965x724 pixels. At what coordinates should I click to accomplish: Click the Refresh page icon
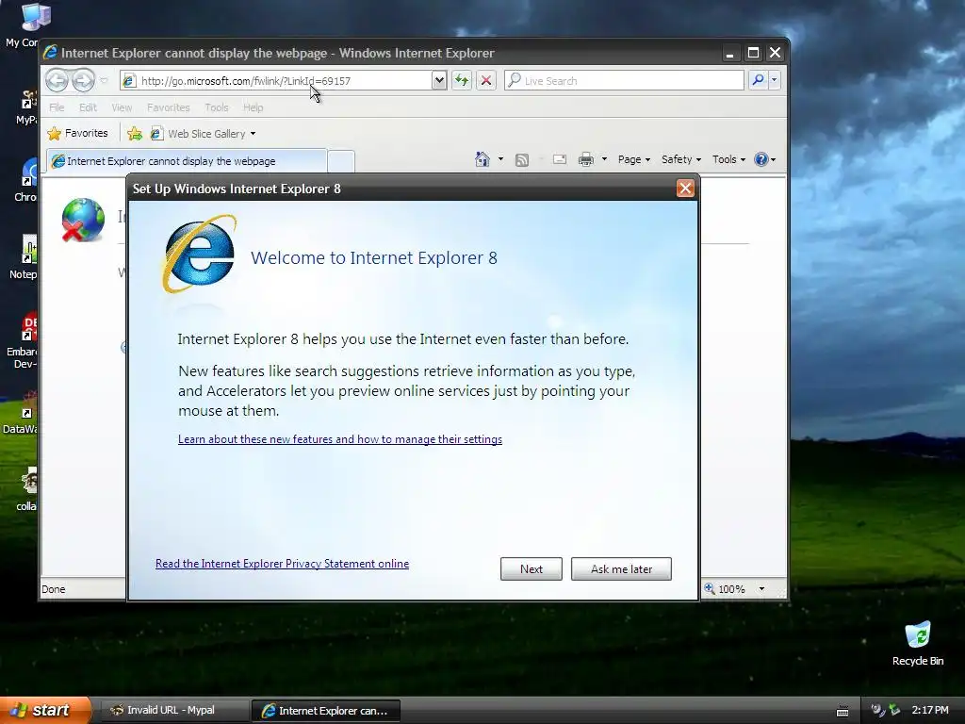[462, 81]
